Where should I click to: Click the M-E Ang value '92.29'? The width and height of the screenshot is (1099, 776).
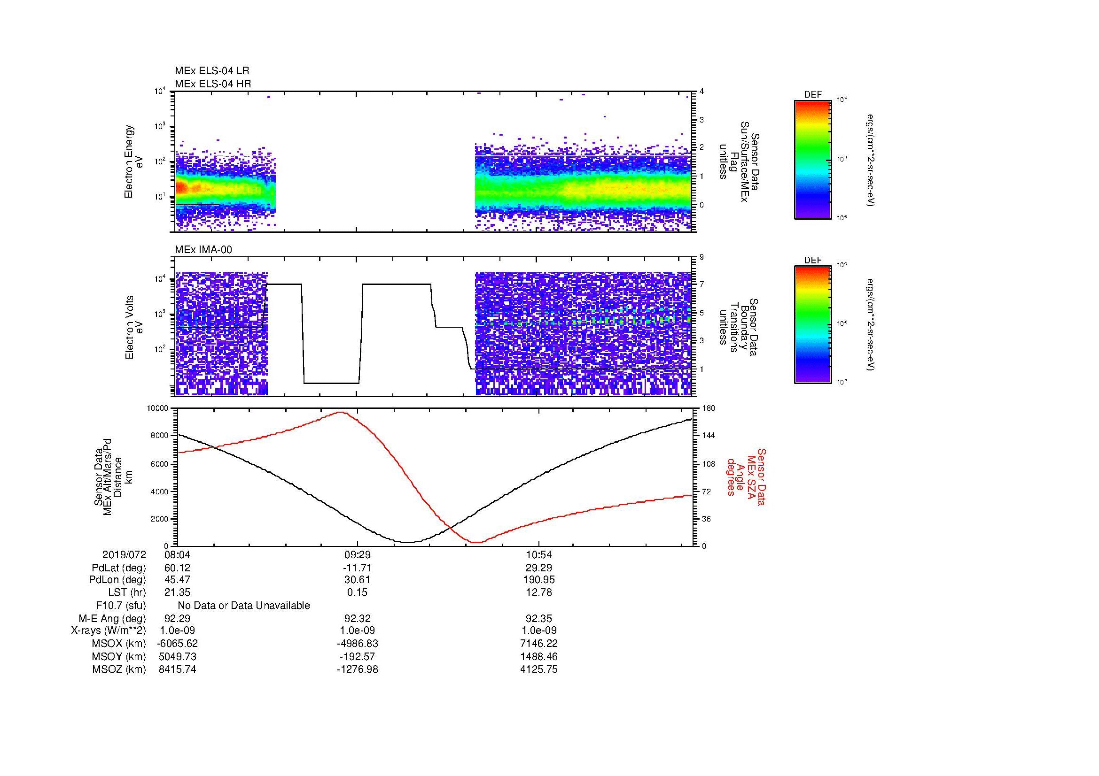[177, 618]
